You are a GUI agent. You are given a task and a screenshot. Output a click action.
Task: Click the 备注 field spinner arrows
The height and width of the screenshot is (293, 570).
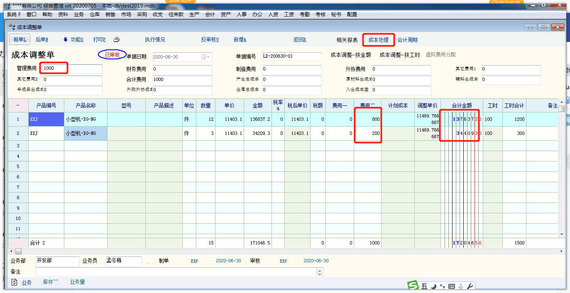[x=319, y=272]
